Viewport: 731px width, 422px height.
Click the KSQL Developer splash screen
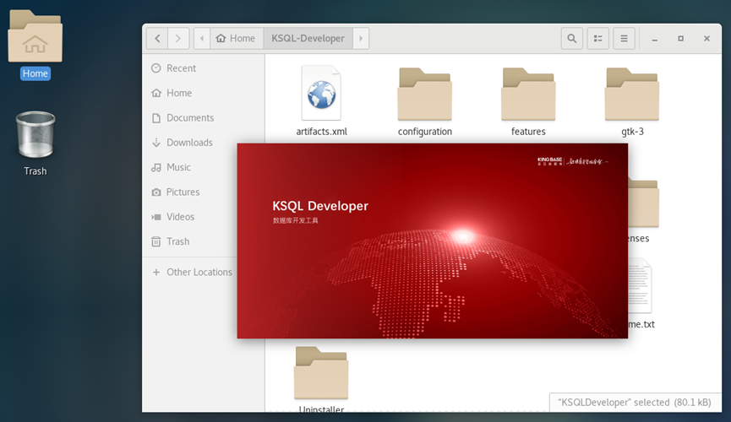tap(432, 241)
